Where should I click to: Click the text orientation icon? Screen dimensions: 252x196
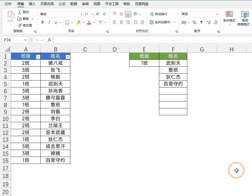136,14
